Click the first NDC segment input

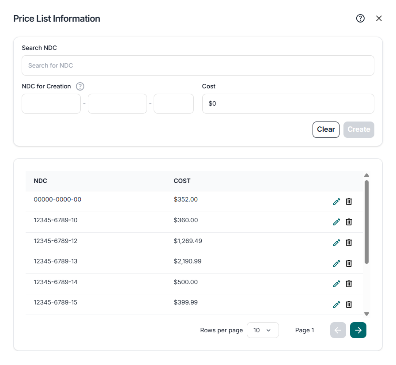pos(51,103)
